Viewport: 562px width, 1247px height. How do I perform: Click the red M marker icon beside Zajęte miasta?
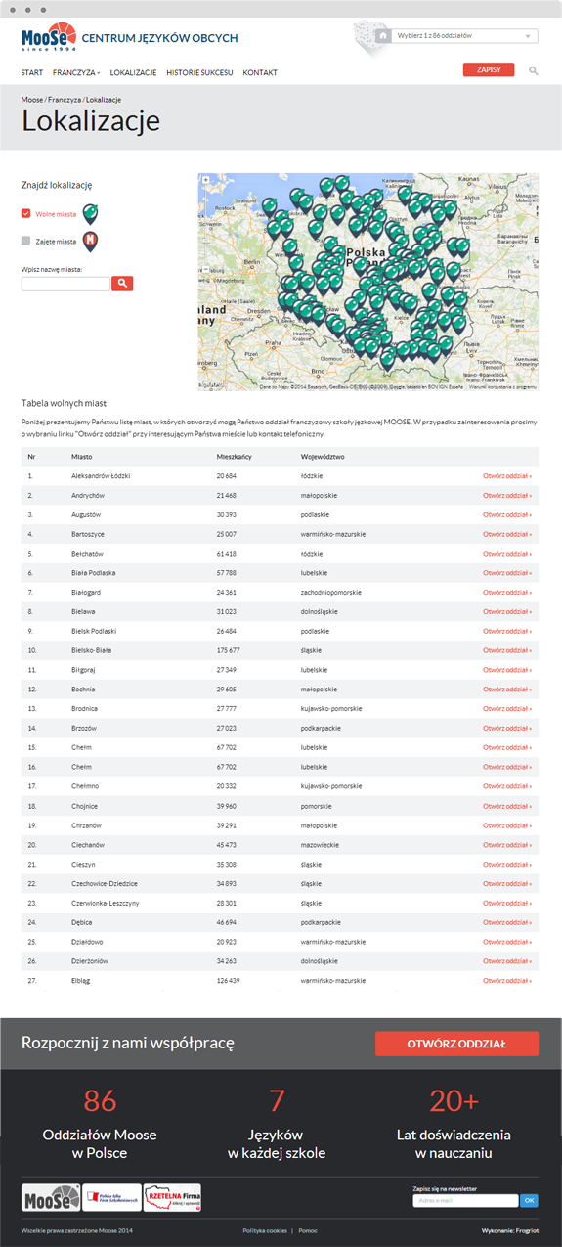(x=90, y=242)
